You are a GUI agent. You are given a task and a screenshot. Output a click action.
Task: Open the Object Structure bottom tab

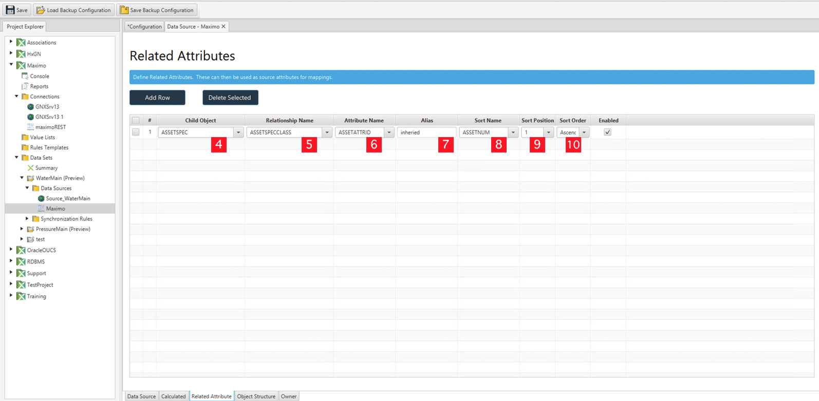tap(256, 396)
